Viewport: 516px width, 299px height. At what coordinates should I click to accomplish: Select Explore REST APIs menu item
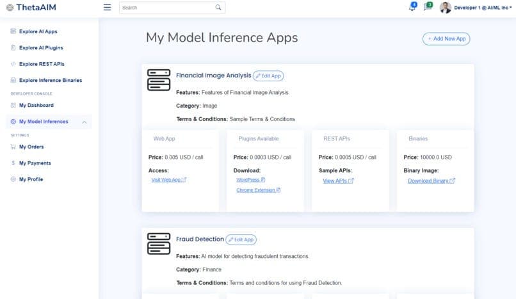[x=42, y=64]
